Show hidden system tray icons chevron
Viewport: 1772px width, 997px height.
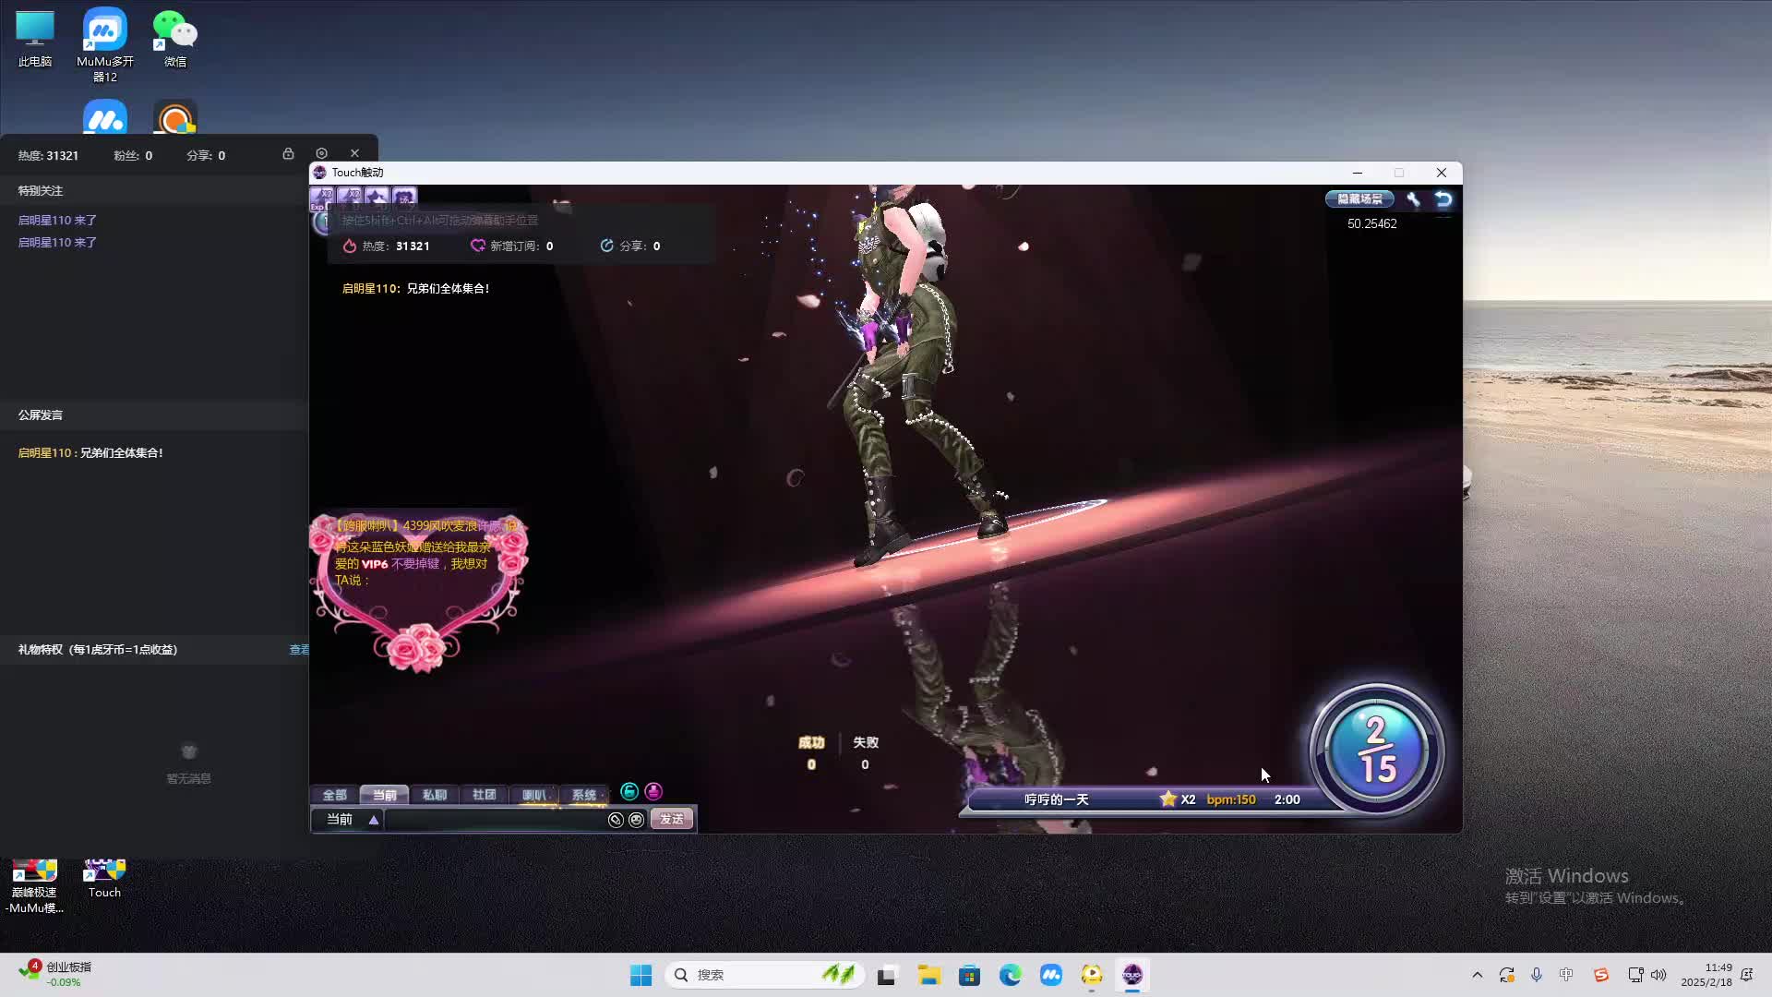[x=1477, y=975]
